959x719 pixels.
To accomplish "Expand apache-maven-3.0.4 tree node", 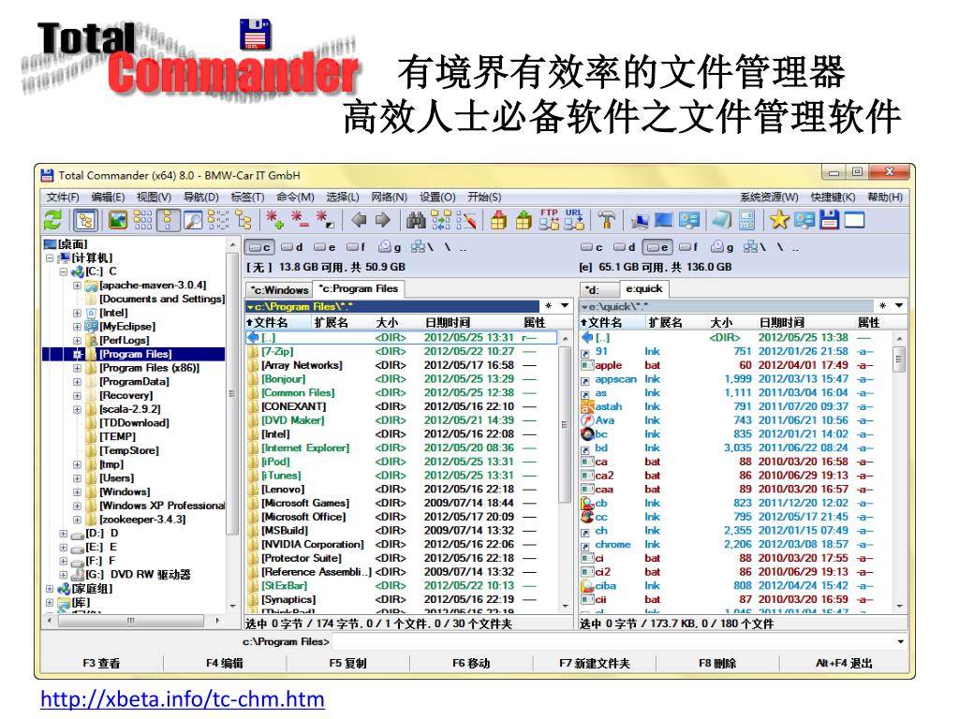I will [77, 286].
